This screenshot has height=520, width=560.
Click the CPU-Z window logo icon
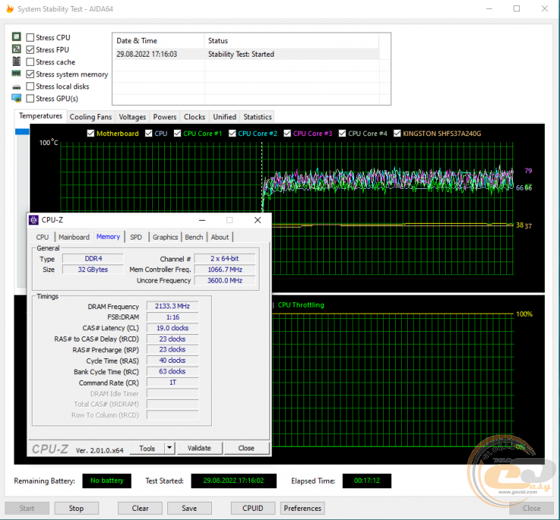33,220
